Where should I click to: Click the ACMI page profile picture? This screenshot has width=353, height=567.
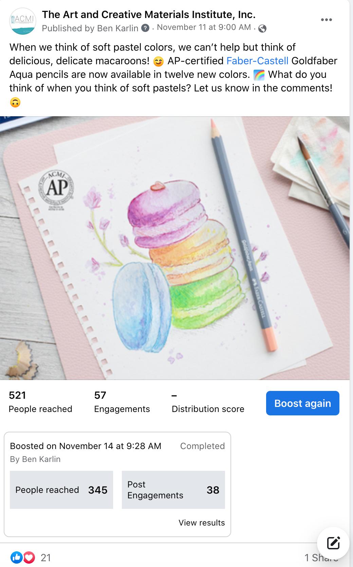tap(23, 21)
